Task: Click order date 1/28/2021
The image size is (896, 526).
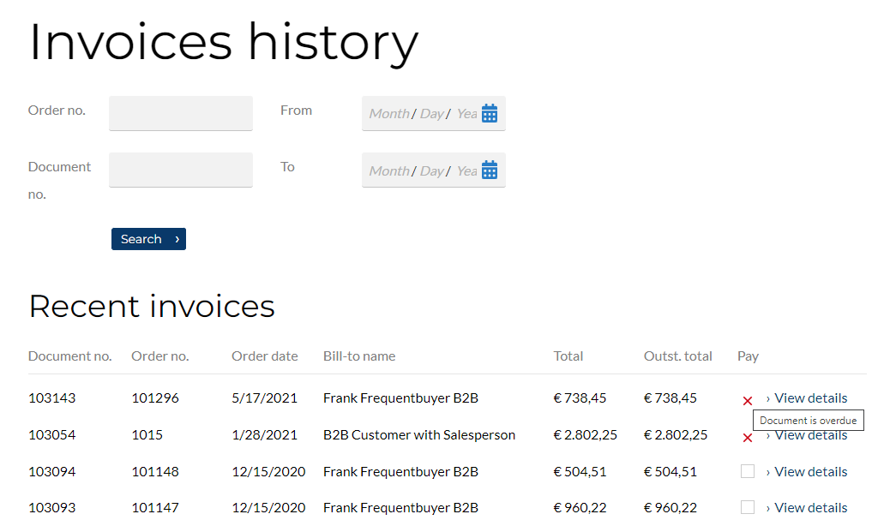Action: coord(265,434)
